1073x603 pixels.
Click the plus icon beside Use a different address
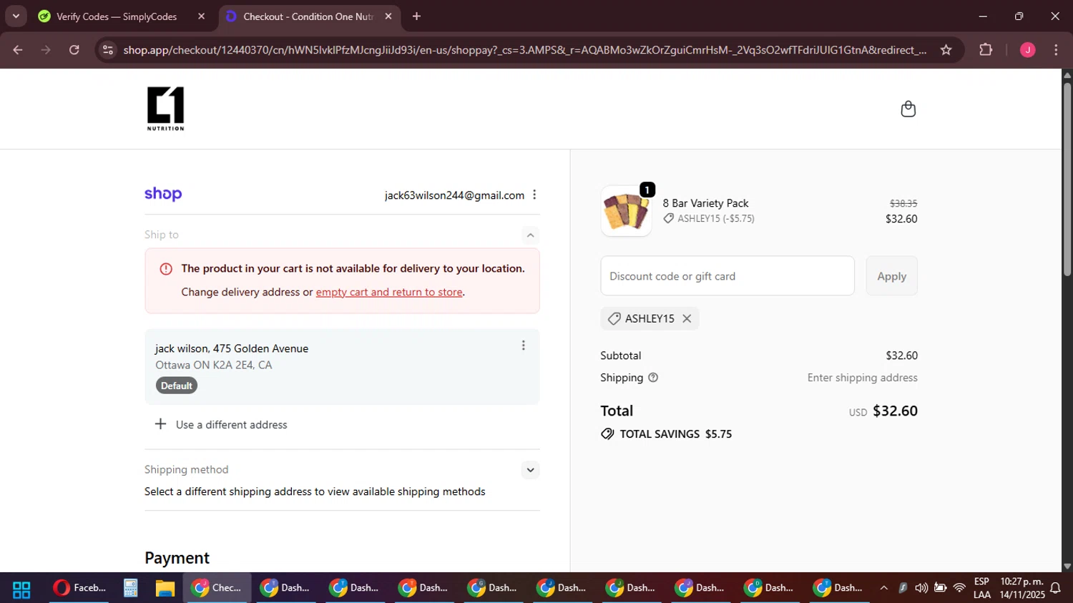(160, 424)
